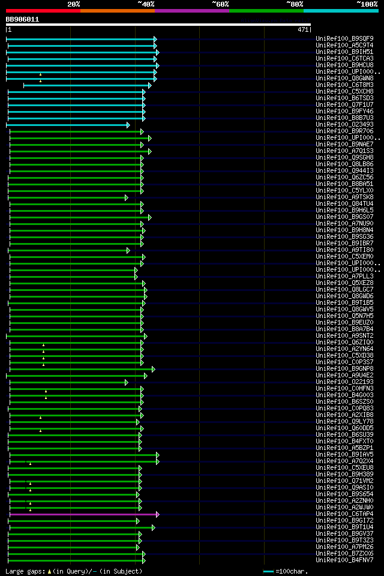
Task: Select the UniRef100_C0P3S7 label
Action: (344, 362)
